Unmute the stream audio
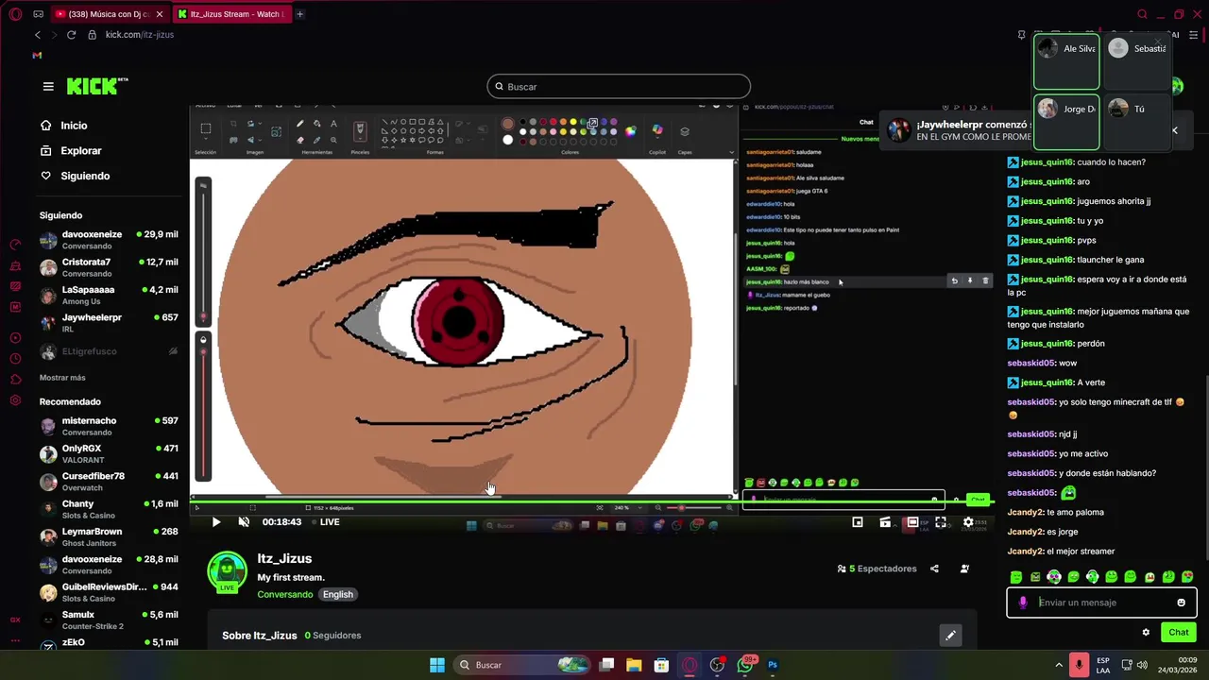The width and height of the screenshot is (1209, 680). (244, 522)
